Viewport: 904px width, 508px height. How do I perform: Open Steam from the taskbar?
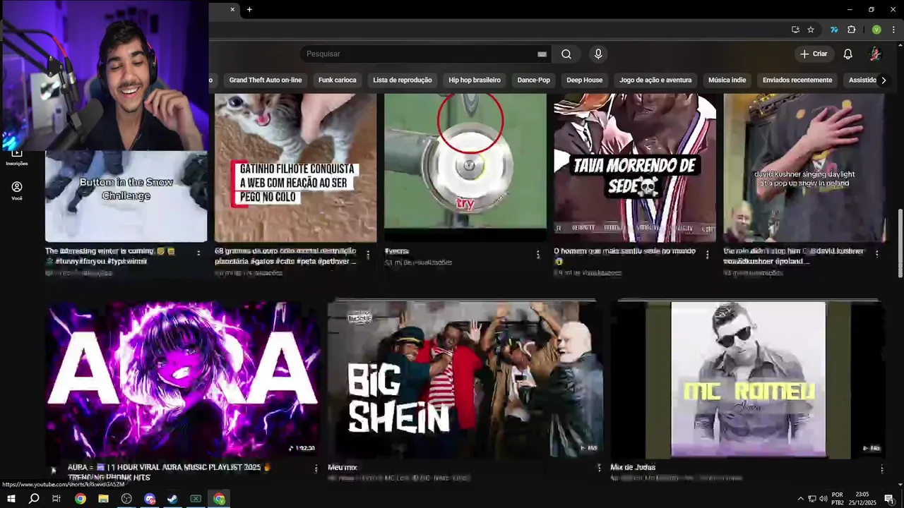pos(172,499)
